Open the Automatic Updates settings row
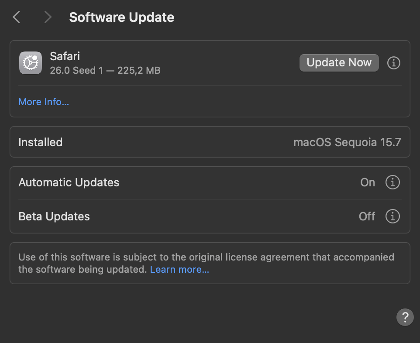420x343 pixels. pos(69,182)
